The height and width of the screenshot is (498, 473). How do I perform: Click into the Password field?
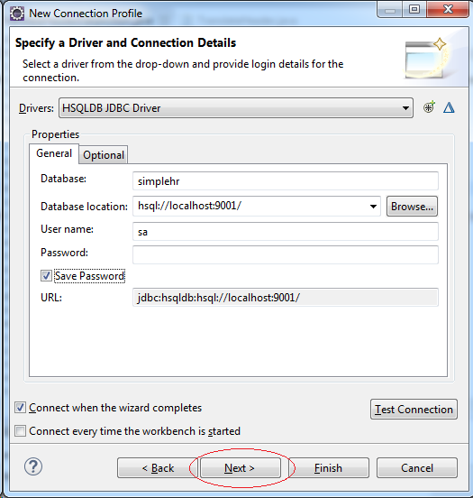pyautogui.click(x=286, y=254)
